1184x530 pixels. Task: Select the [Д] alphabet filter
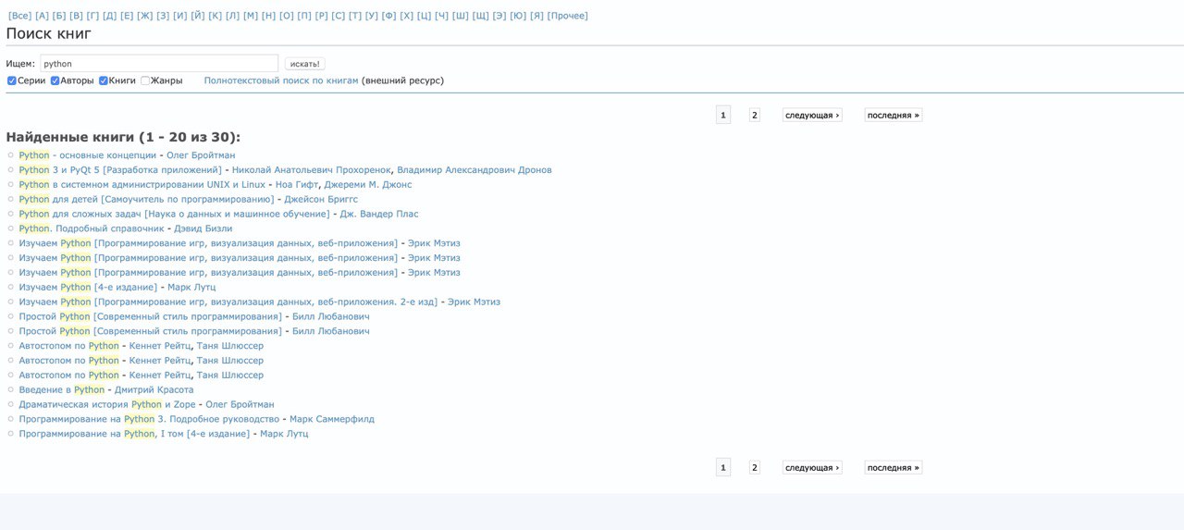click(x=110, y=16)
